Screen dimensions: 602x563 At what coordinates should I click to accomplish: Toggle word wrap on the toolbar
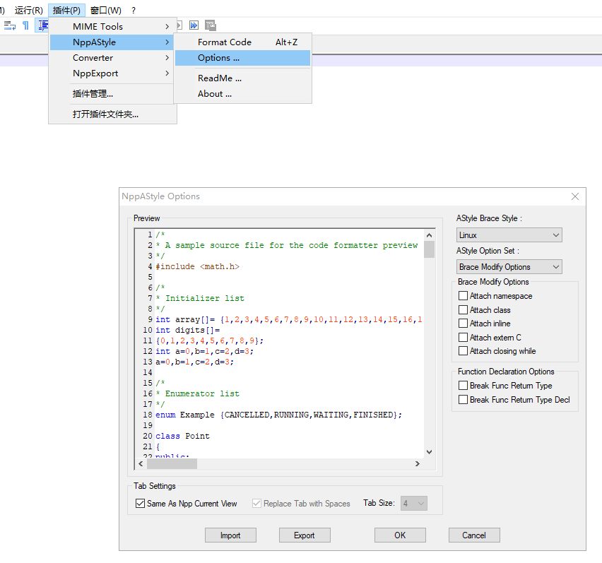tap(9, 25)
